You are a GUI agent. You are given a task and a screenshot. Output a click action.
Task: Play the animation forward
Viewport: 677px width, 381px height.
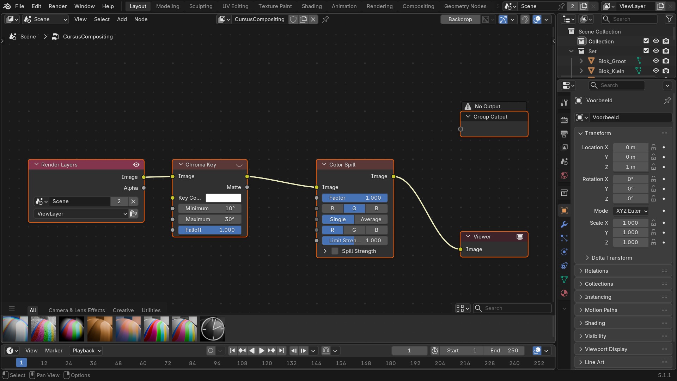click(262, 350)
